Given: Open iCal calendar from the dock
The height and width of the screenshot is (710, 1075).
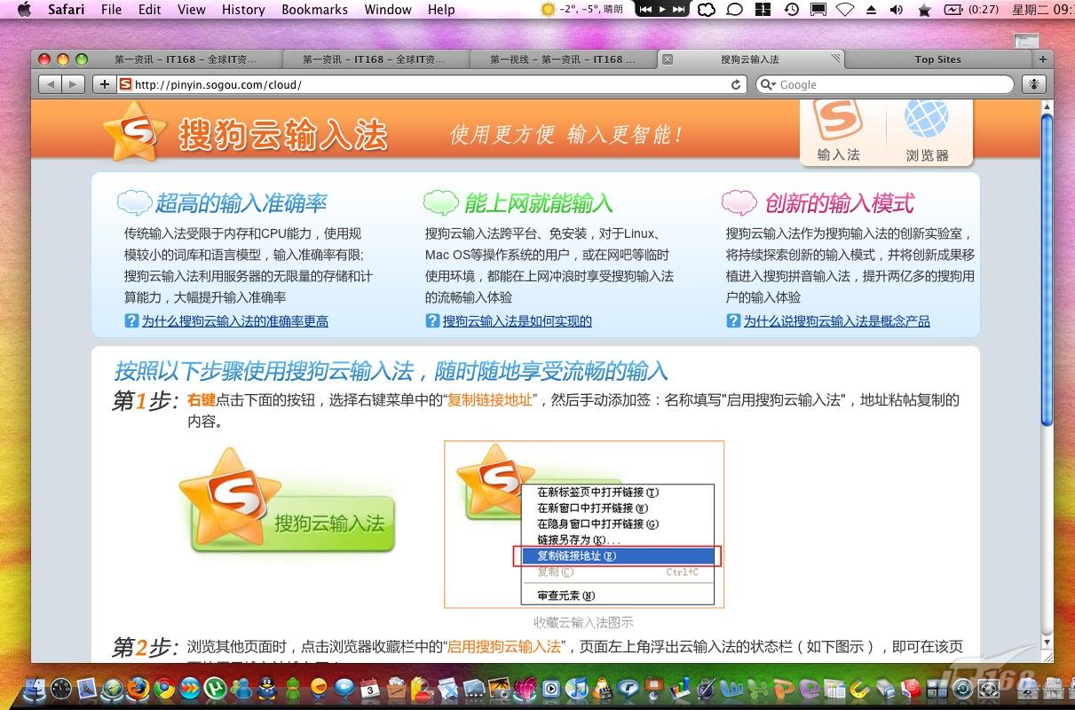Looking at the screenshot, I should (x=369, y=688).
